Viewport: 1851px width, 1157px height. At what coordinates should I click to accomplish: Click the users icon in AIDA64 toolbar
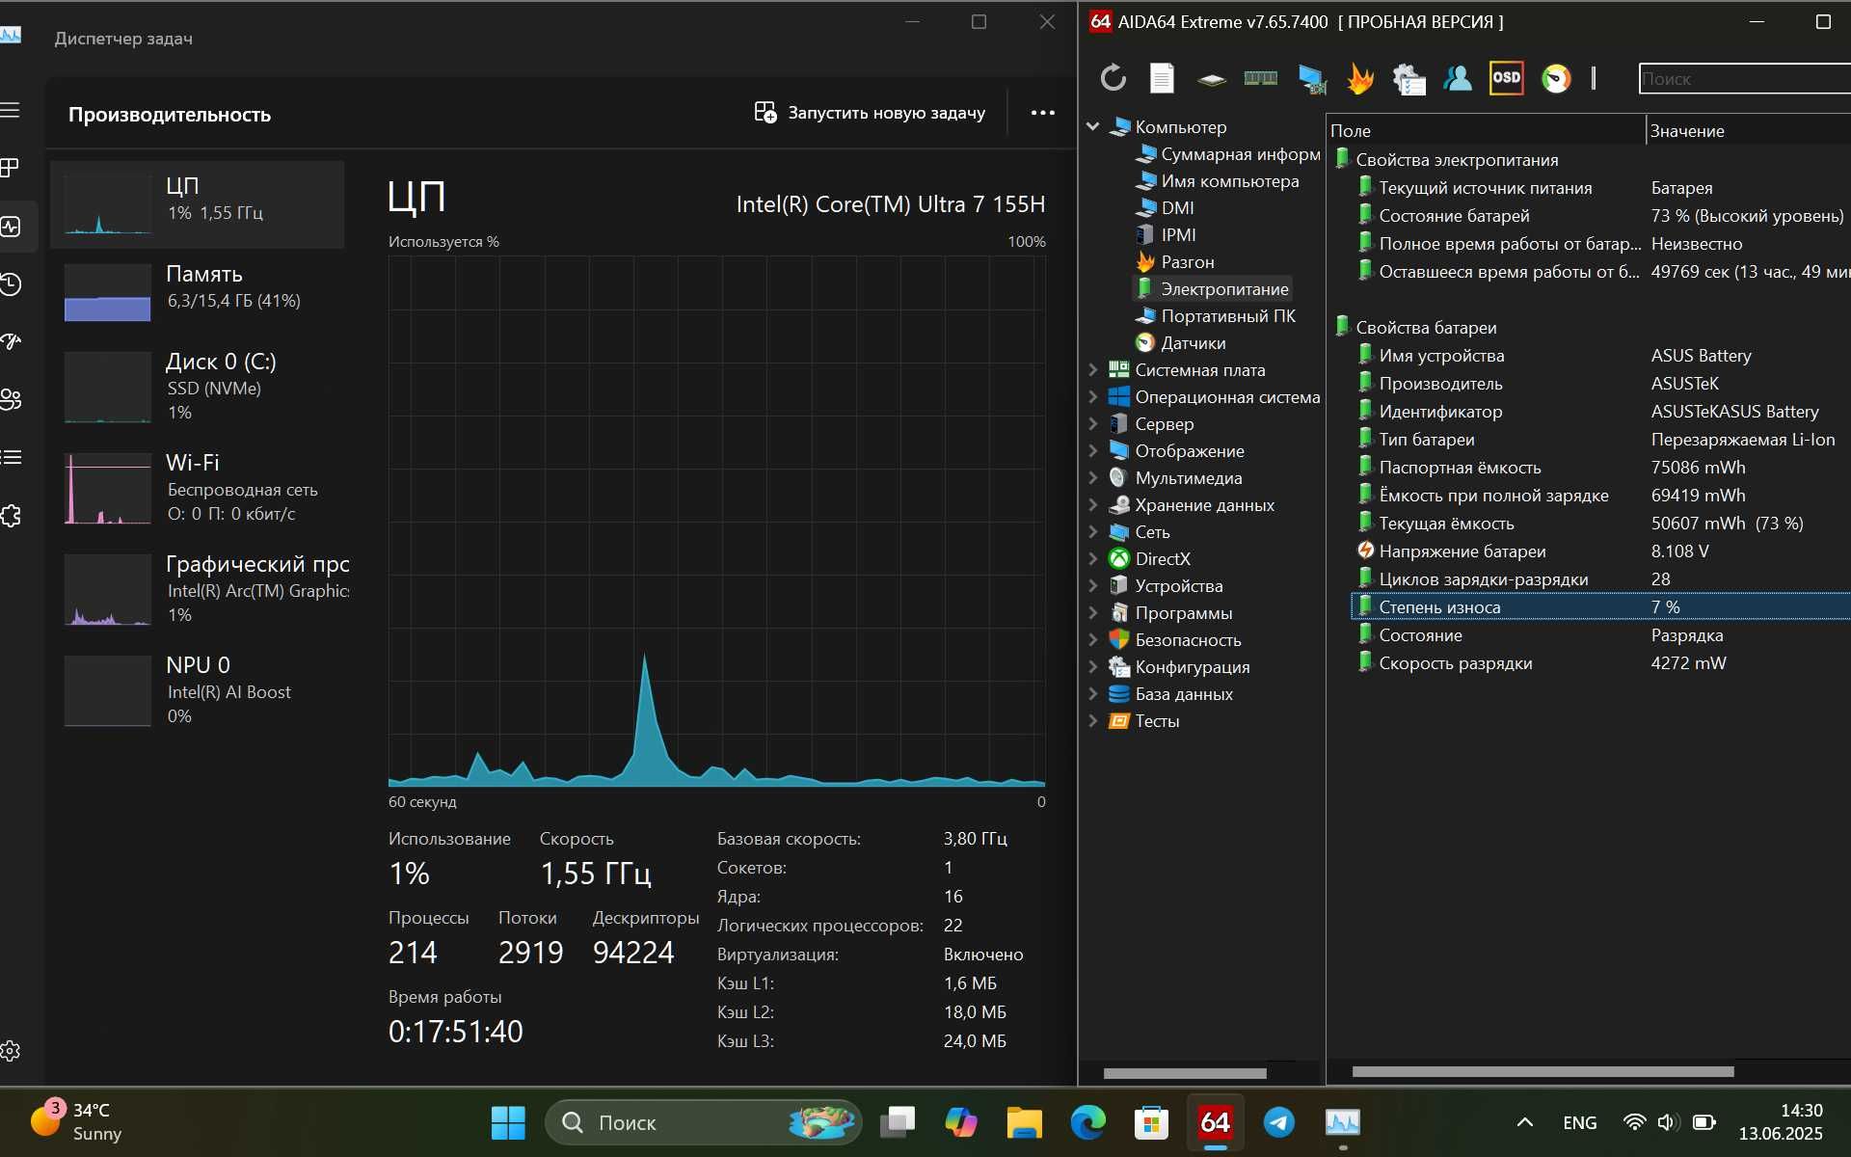(1458, 78)
